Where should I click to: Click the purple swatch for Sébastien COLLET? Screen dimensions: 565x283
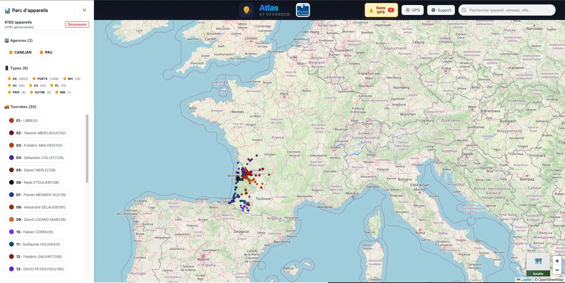click(x=11, y=158)
